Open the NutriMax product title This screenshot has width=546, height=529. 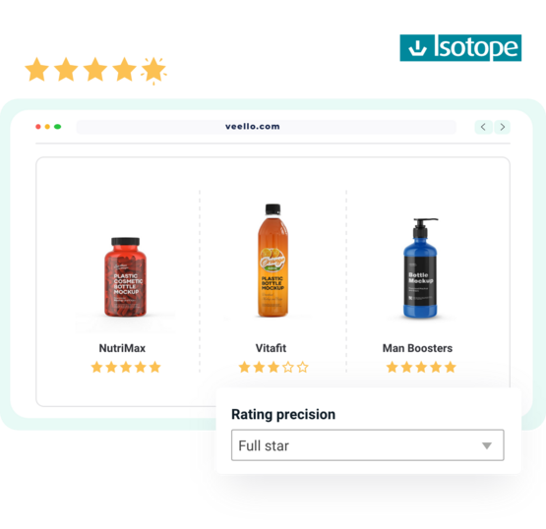pos(122,348)
